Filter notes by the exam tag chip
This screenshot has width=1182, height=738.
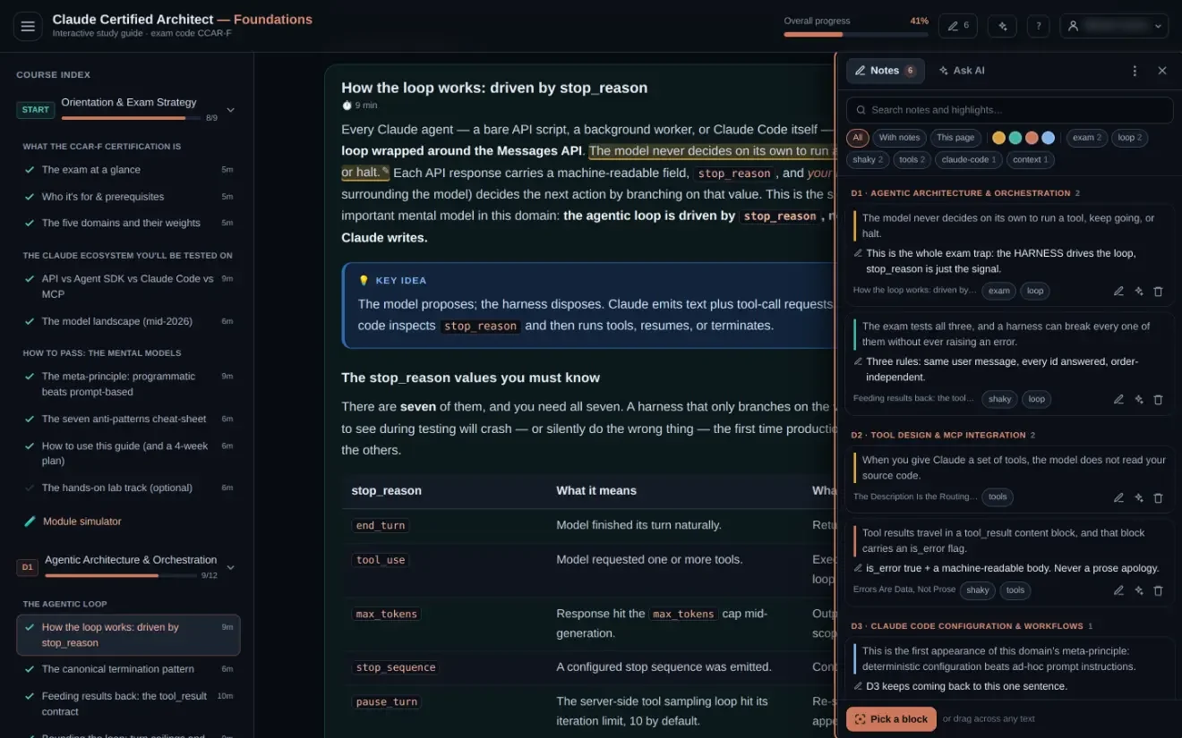[1087, 138]
